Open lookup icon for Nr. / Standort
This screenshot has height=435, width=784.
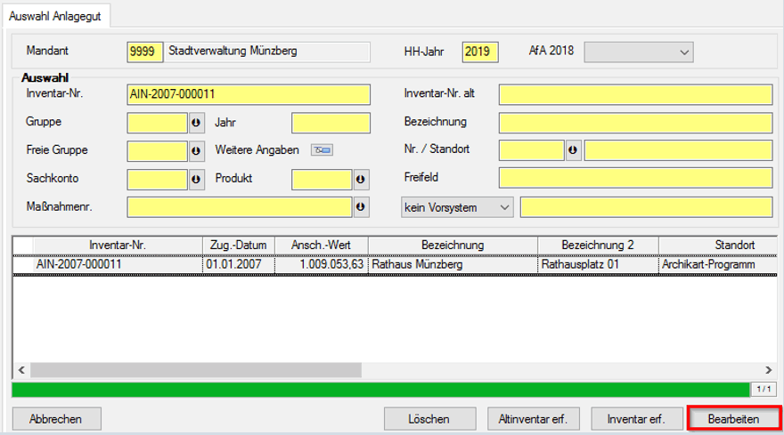[573, 150]
